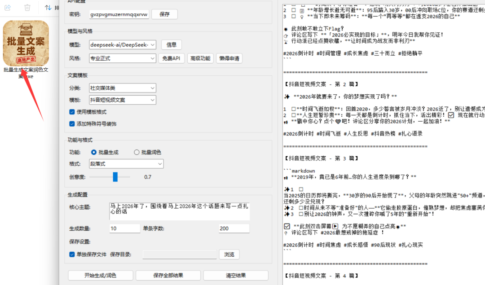Click the line 2026就要来了，你的梦想实现了吗？
The height and width of the screenshot is (285, 485).
[x=345, y=97]
